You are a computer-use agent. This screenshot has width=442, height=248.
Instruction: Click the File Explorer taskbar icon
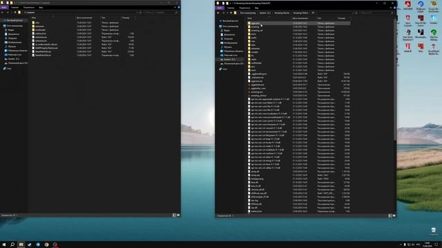(21, 245)
